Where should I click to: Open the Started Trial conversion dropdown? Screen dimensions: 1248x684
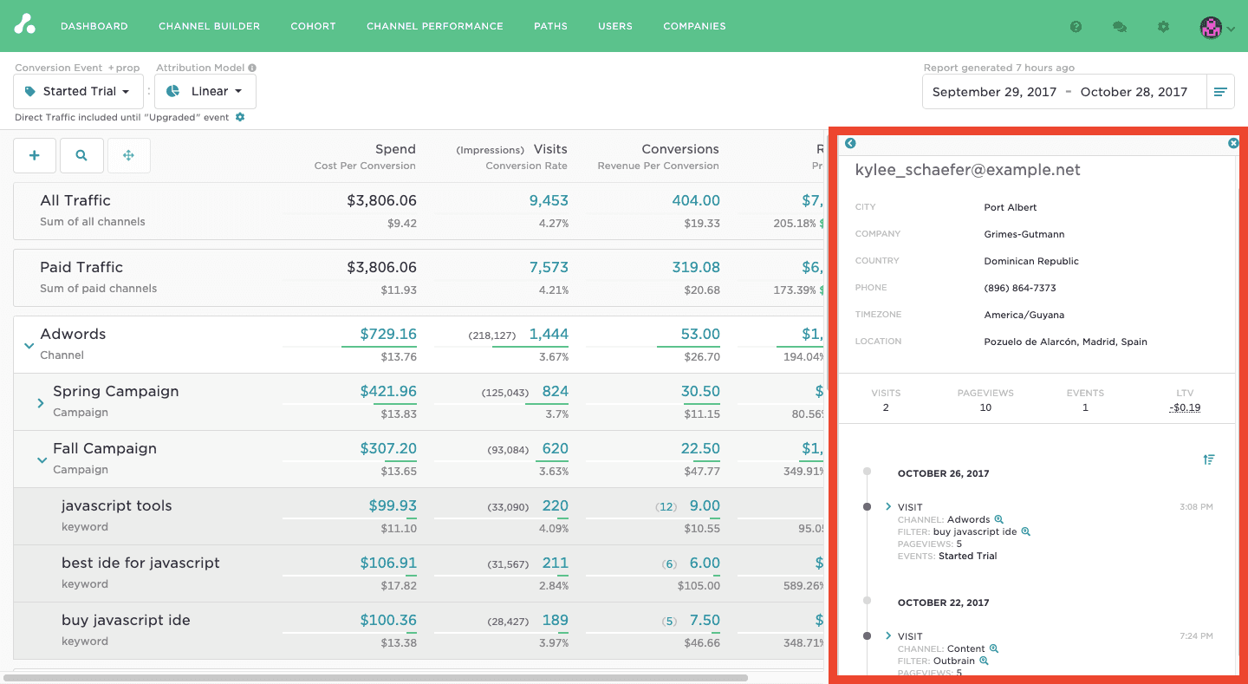tap(78, 91)
